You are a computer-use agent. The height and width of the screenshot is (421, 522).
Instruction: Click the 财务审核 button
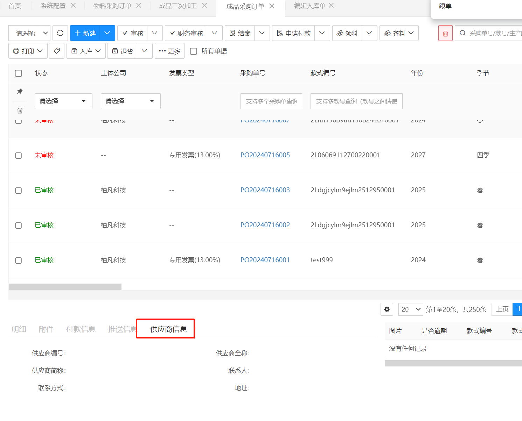click(186, 33)
